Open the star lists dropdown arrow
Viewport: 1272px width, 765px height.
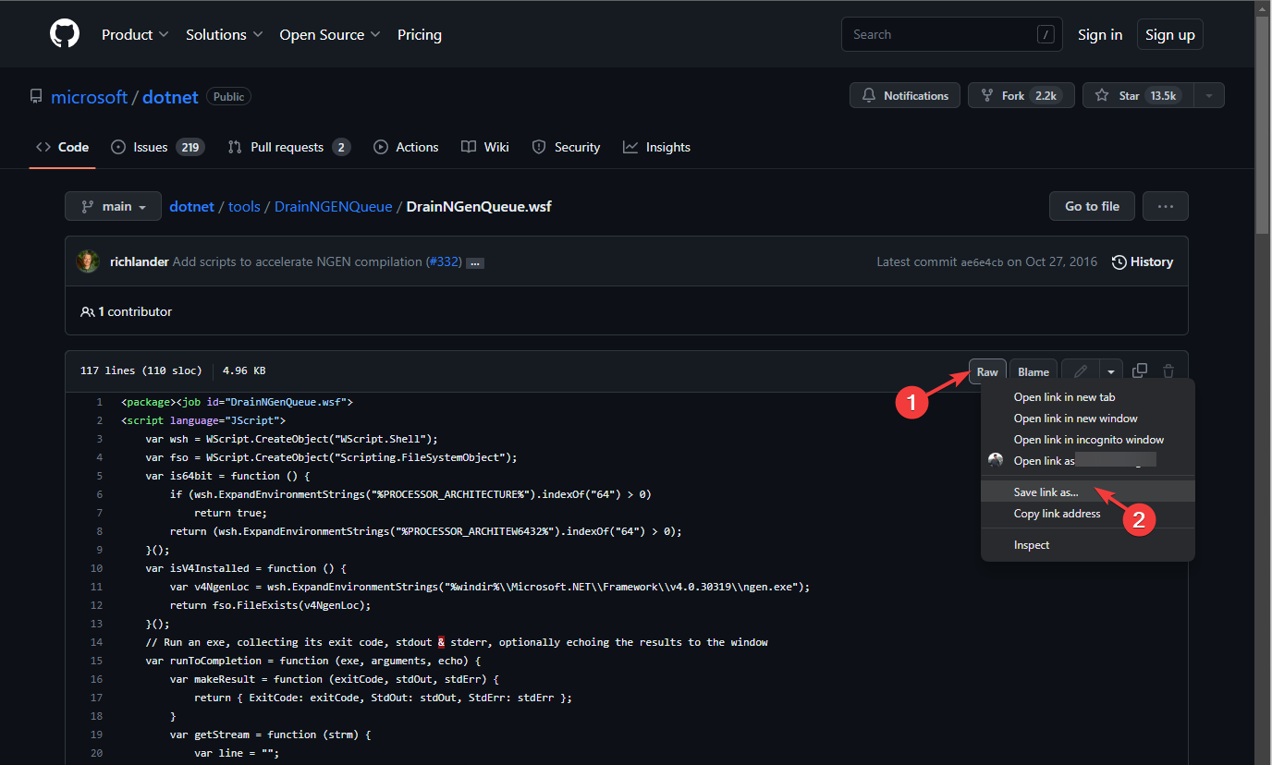coord(1209,95)
